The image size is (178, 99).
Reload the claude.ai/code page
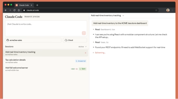14,10
